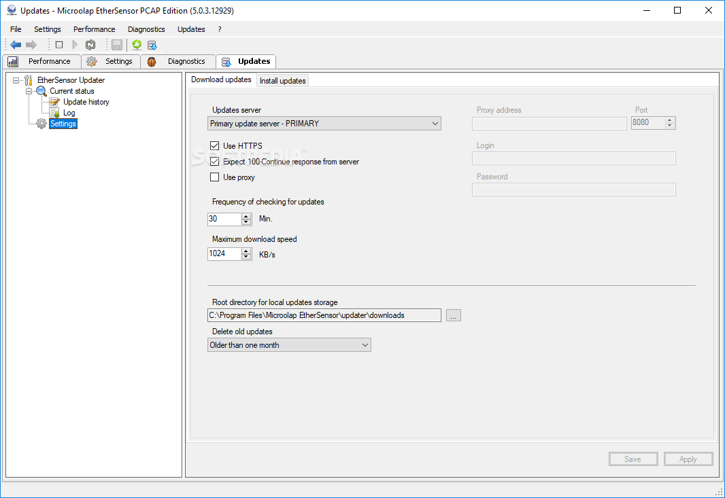Click the EtherSensor app icon in title bar
Image resolution: width=725 pixels, height=498 pixels.
(12, 10)
